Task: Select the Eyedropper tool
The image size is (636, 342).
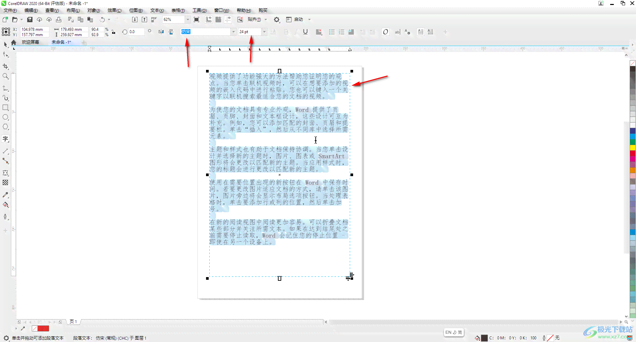Action: [5, 195]
